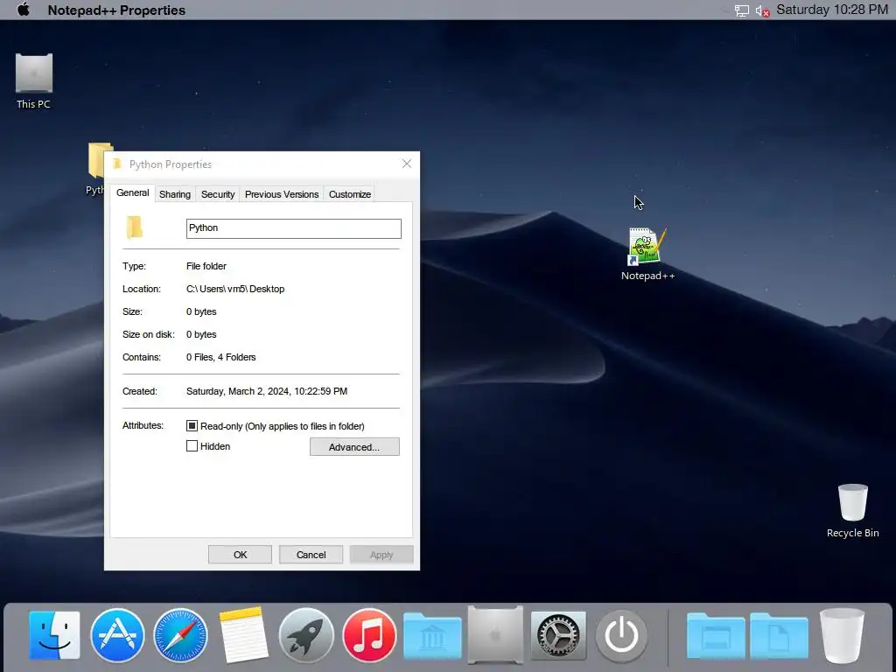Switch to the General tab
Viewport: 896px width, 672px height.
click(x=133, y=193)
